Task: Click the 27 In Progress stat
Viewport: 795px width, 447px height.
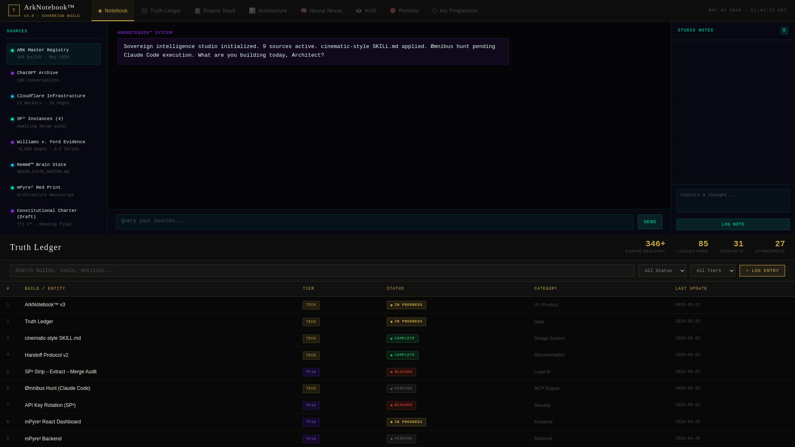Action: click(x=770, y=247)
